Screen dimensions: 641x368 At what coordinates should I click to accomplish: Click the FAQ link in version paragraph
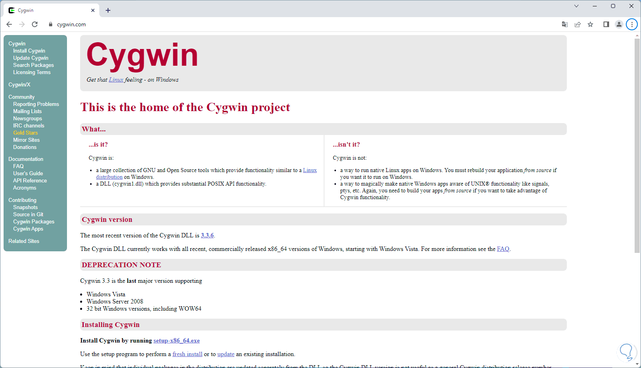click(503, 249)
